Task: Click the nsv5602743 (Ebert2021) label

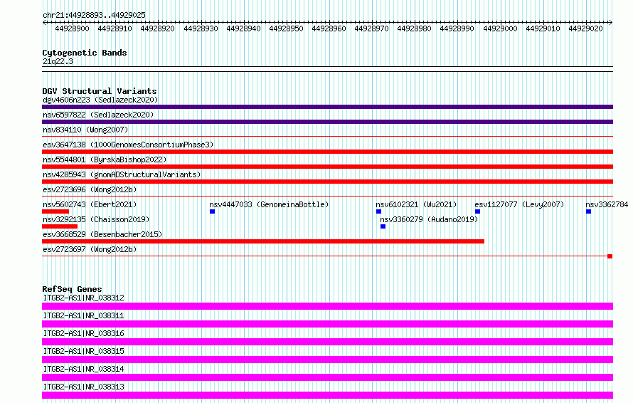Action: point(90,204)
